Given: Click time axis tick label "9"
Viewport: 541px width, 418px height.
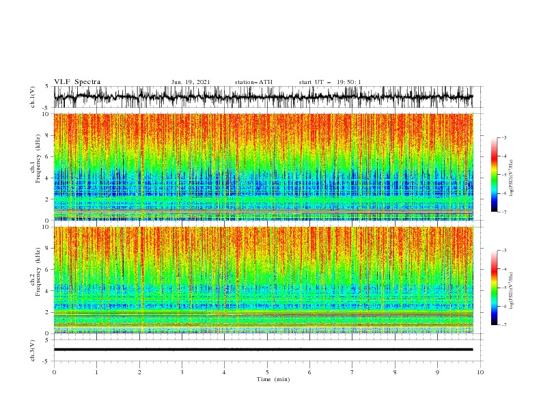Looking at the screenshot, I should [x=437, y=372].
